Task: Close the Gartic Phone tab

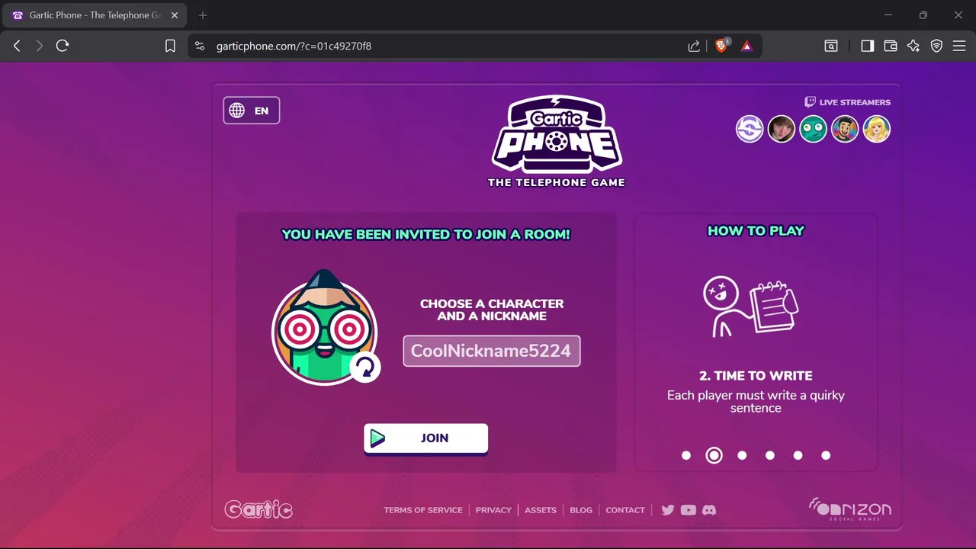Action: point(174,15)
